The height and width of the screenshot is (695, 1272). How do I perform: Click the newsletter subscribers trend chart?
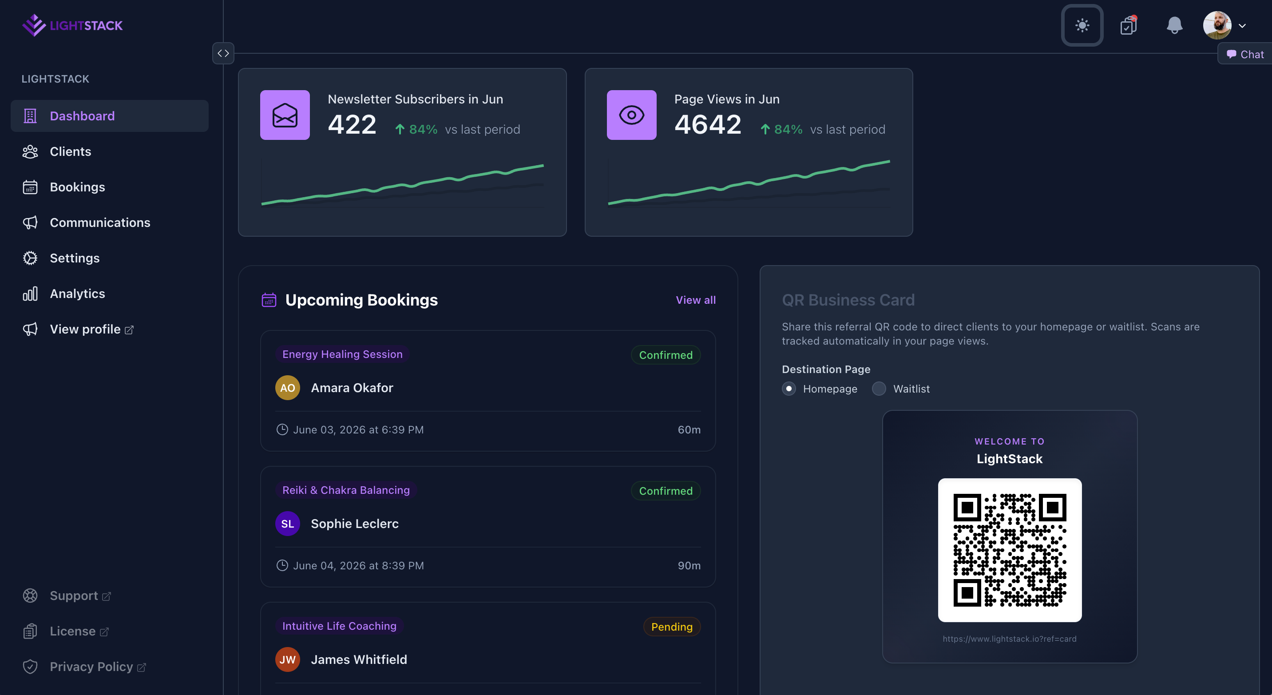pos(403,184)
